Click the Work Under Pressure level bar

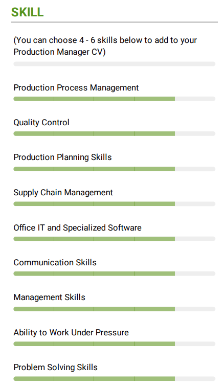(114, 344)
